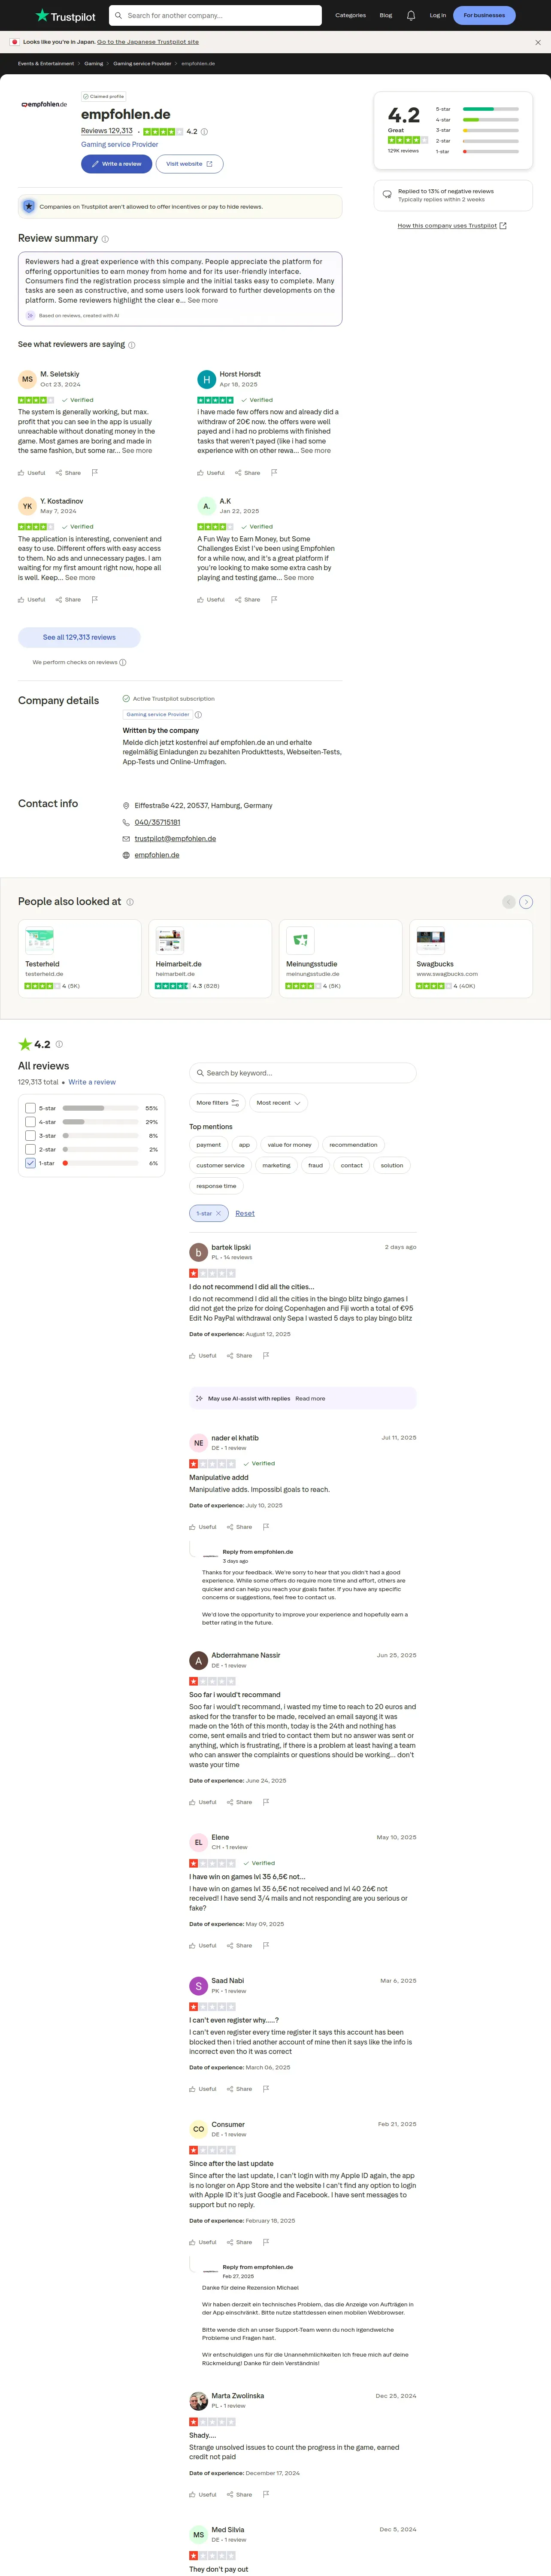
Task: Open the notifications bell icon
Action: pyautogui.click(x=411, y=15)
